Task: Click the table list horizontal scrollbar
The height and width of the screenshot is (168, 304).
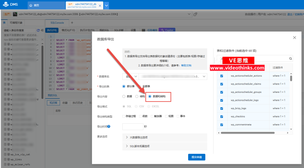Action: [248, 133]
